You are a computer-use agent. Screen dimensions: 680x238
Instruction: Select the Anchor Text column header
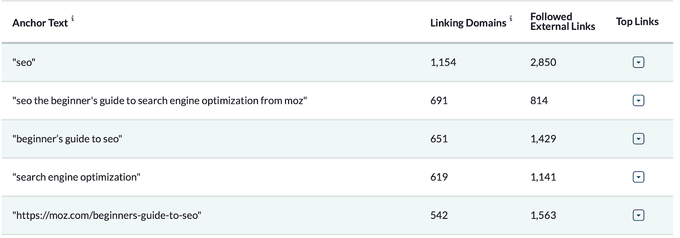[40, 23]
